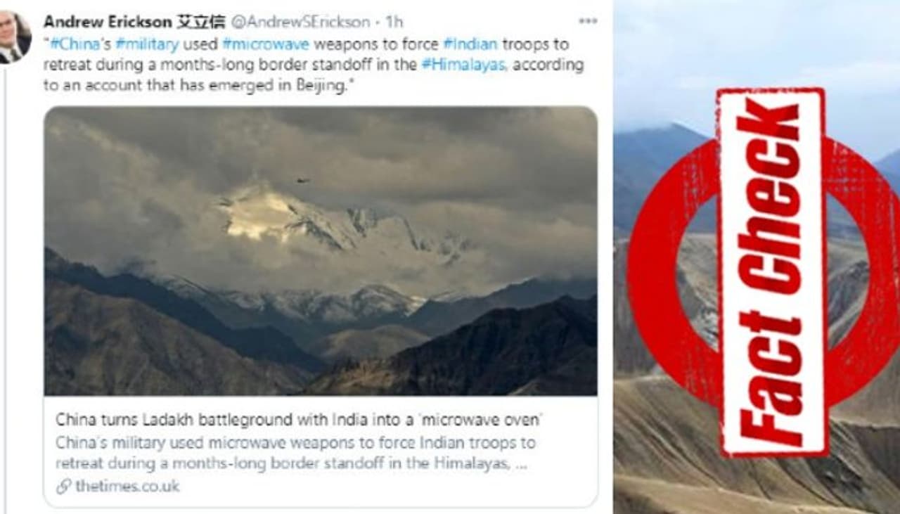Open the #China hashtag
The image size is (900, 514).
(x=73, y=44)
